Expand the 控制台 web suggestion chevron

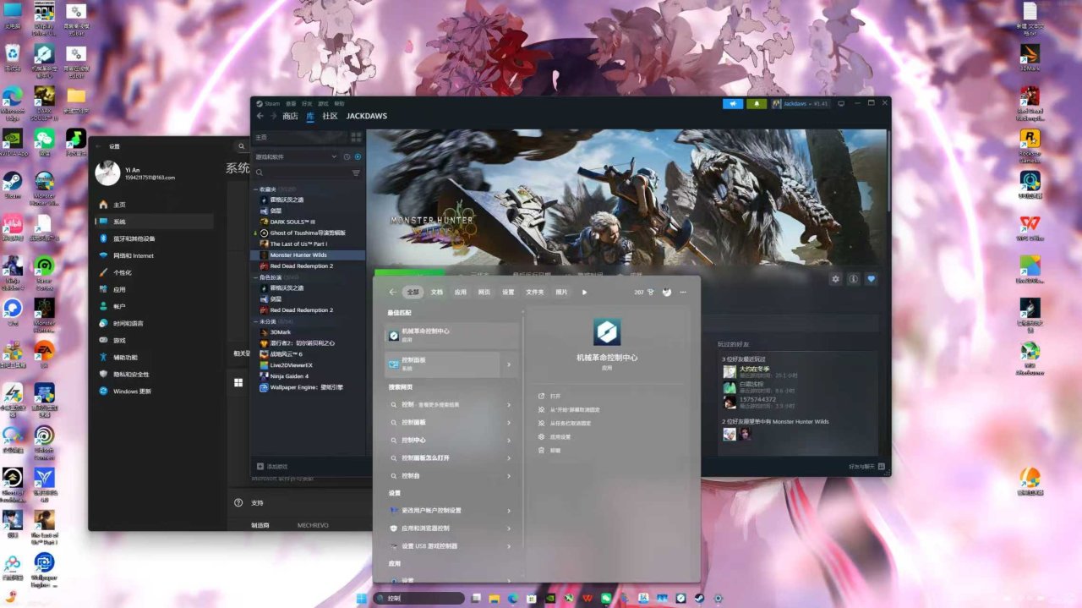509,476
